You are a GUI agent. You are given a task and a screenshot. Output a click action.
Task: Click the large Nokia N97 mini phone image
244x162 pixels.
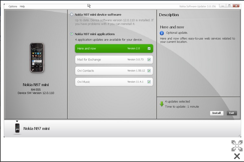pos(37,58)
